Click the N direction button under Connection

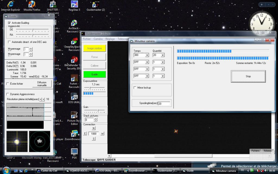pyautogui.click(x=94, y=128)
